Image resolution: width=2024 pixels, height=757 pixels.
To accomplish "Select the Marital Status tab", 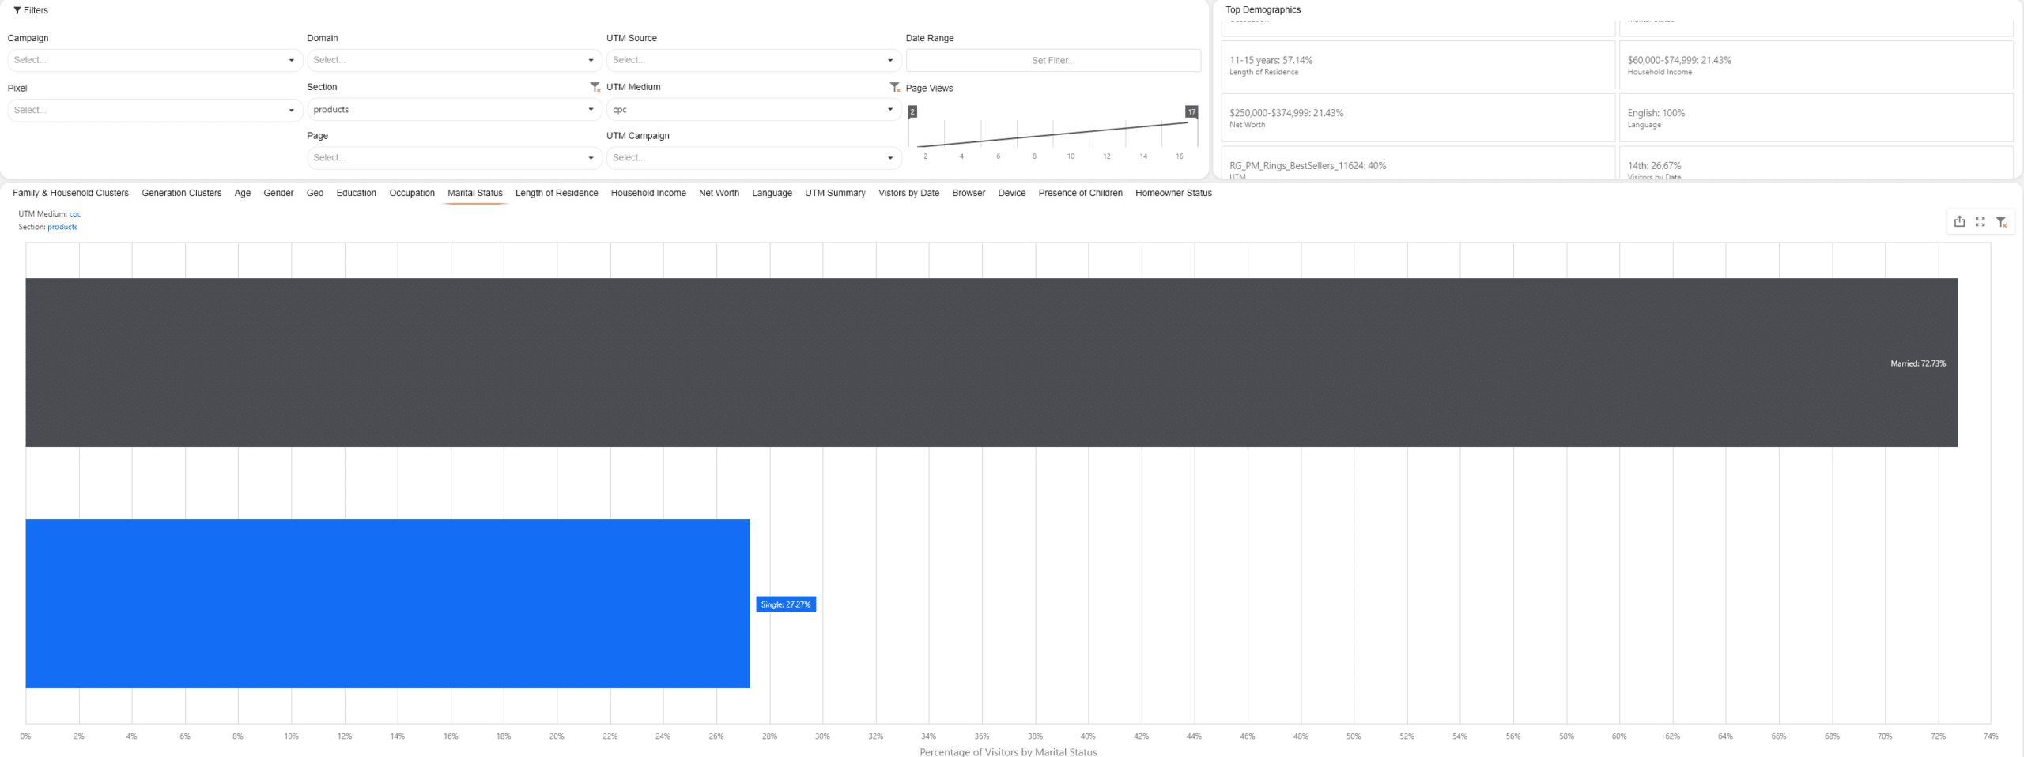I will pyautogui.click(x=475, y=193).
